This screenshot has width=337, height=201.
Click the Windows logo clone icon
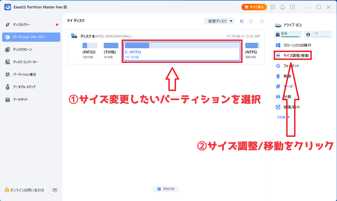pyautogui.click(x=278, y=45)
